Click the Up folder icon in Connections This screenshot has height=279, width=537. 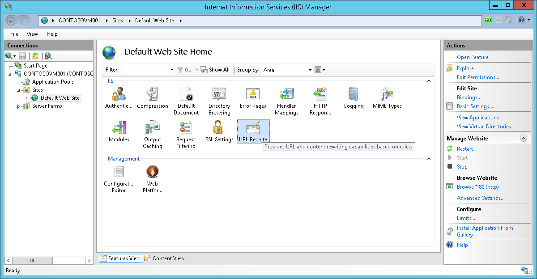(x=35, y=56)
